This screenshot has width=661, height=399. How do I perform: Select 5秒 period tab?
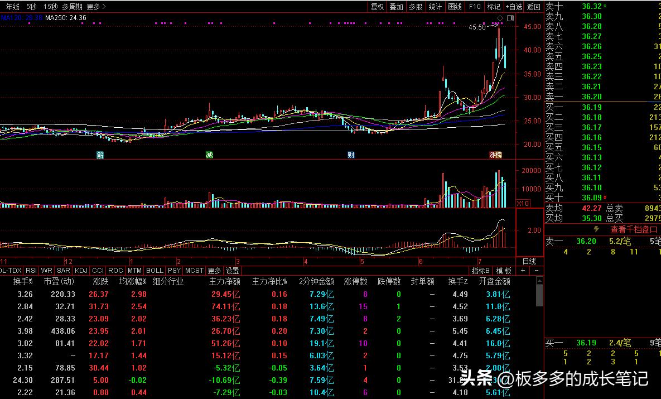coord(31,7)
